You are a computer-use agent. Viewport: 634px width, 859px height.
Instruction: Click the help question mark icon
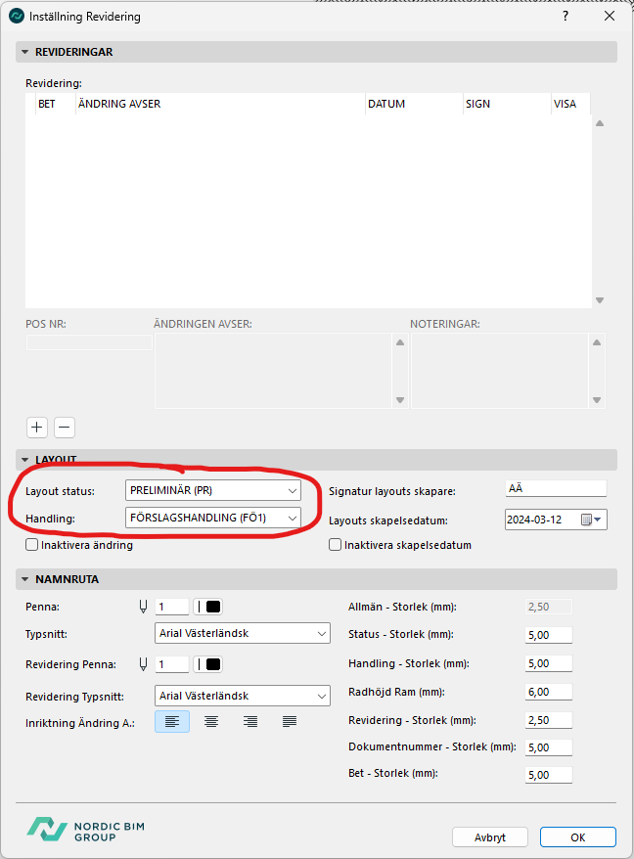pyautogui.click(x=566, y=17)
